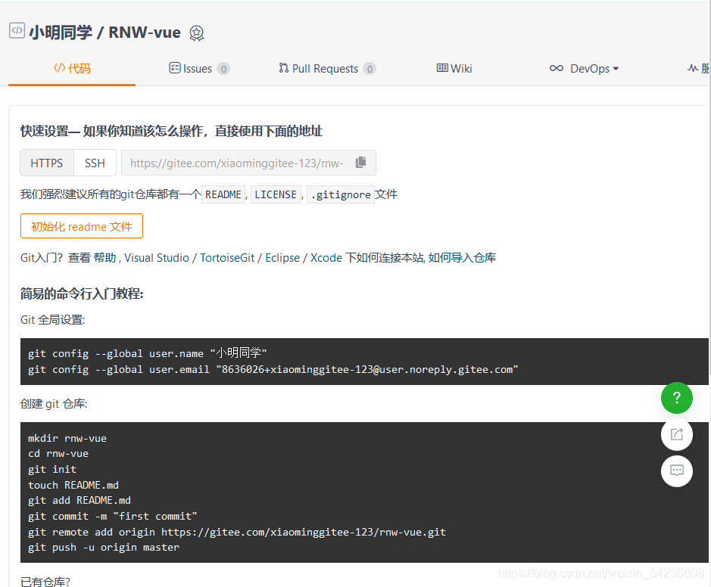Open the Wiki tab
This screenshot has height=587, width=711.
click(x=454, y=68)
